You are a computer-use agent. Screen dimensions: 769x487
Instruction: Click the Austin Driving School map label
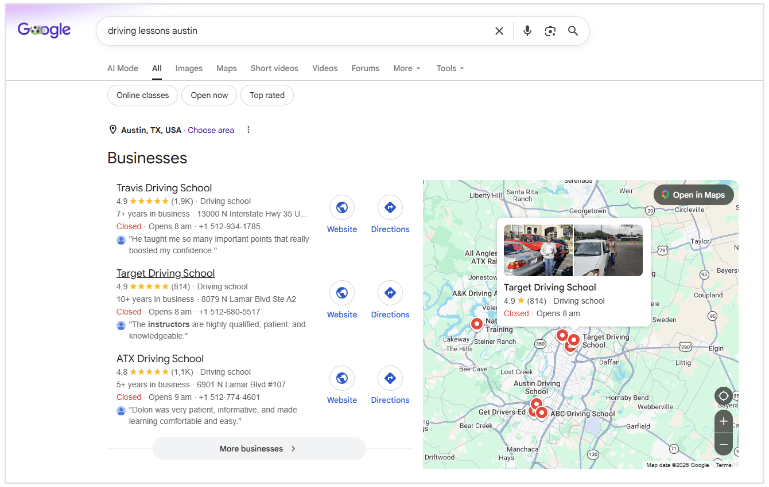537,387
